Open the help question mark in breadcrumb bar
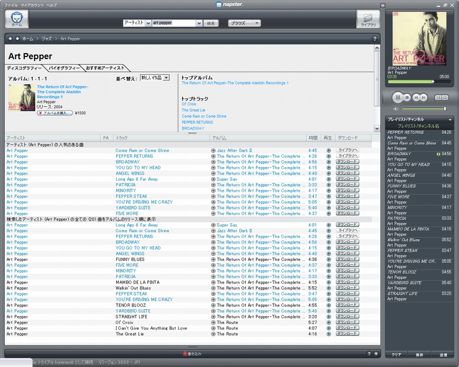 click(x=375, y=39)
